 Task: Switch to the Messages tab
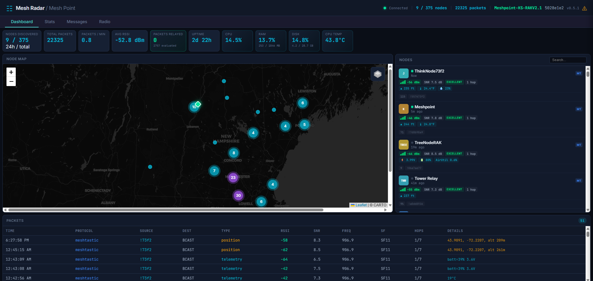tap(77, 22)
